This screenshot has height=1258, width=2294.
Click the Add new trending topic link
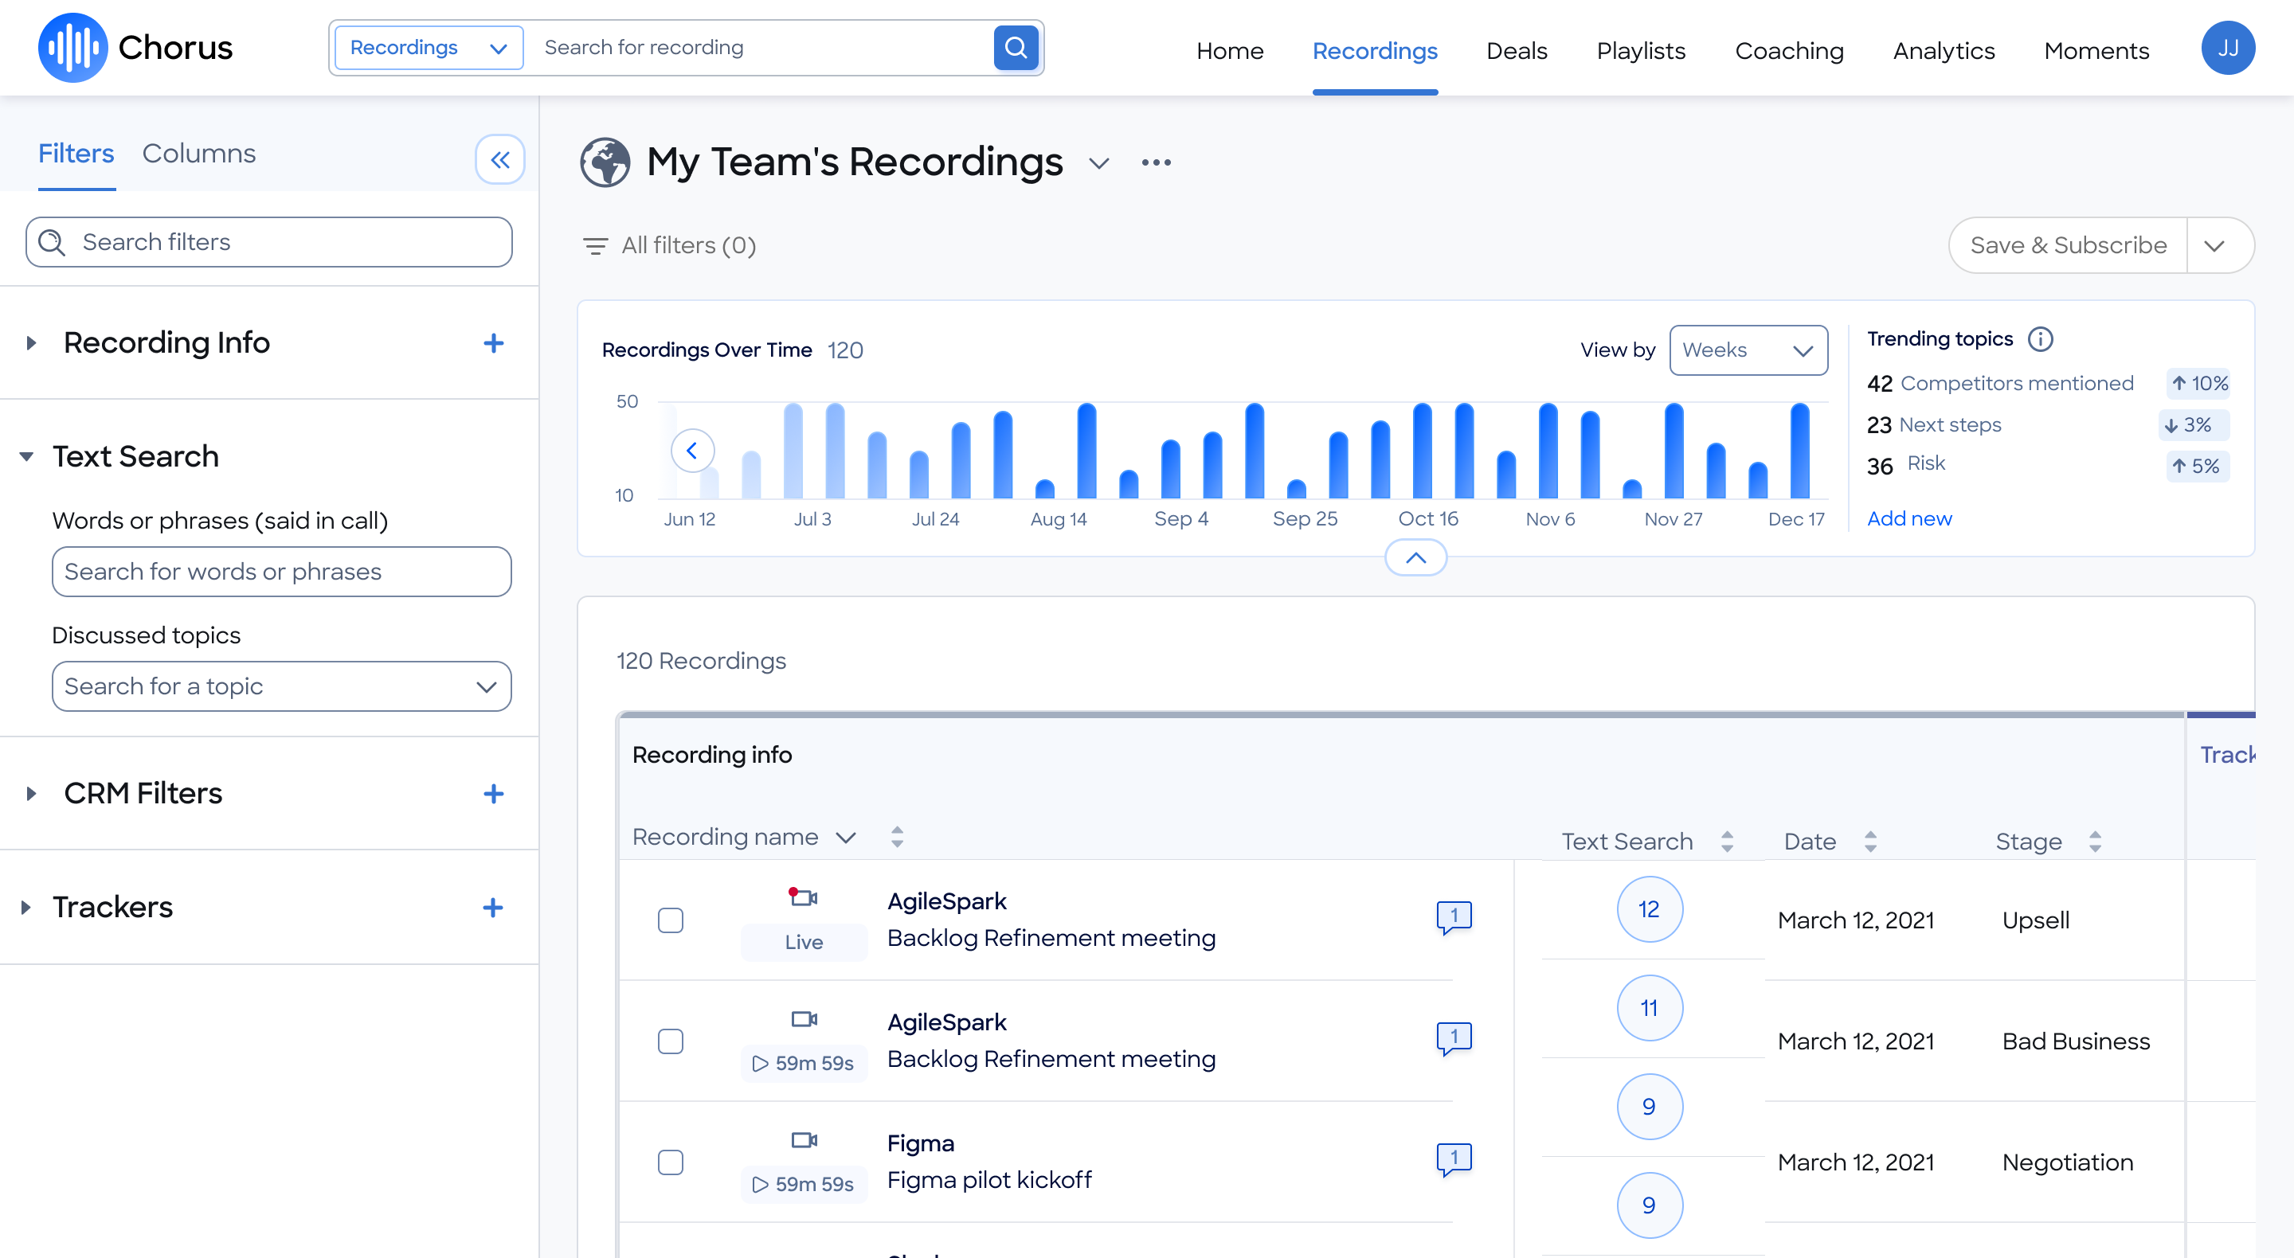point(1908,518)
